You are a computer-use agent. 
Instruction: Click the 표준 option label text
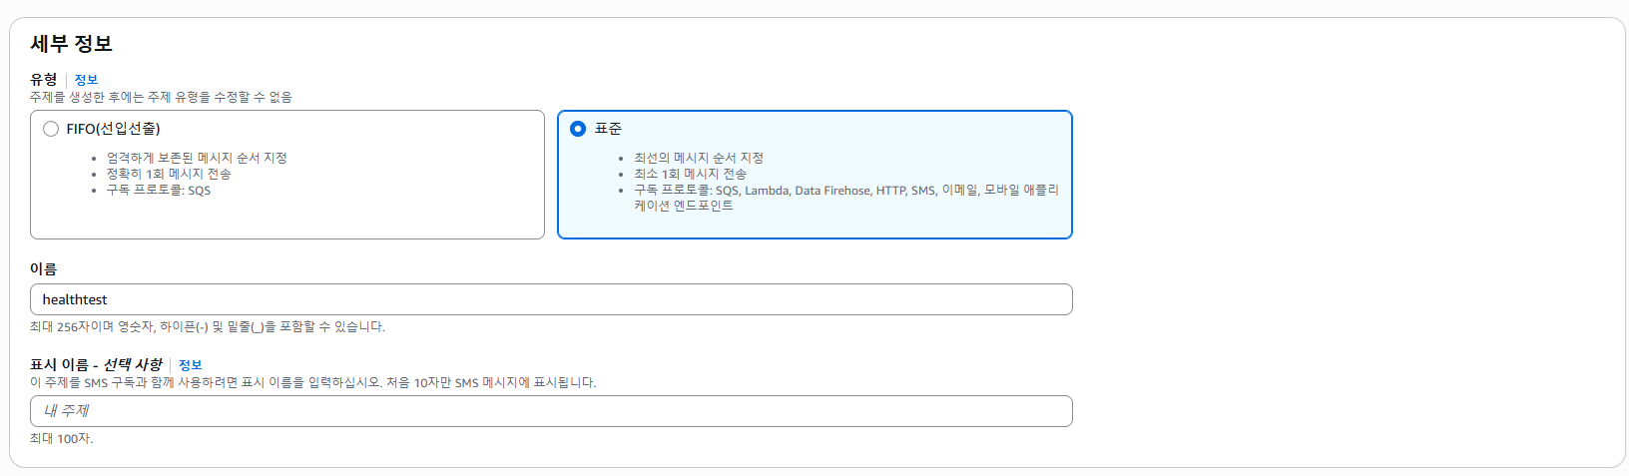tap(608, 129)
